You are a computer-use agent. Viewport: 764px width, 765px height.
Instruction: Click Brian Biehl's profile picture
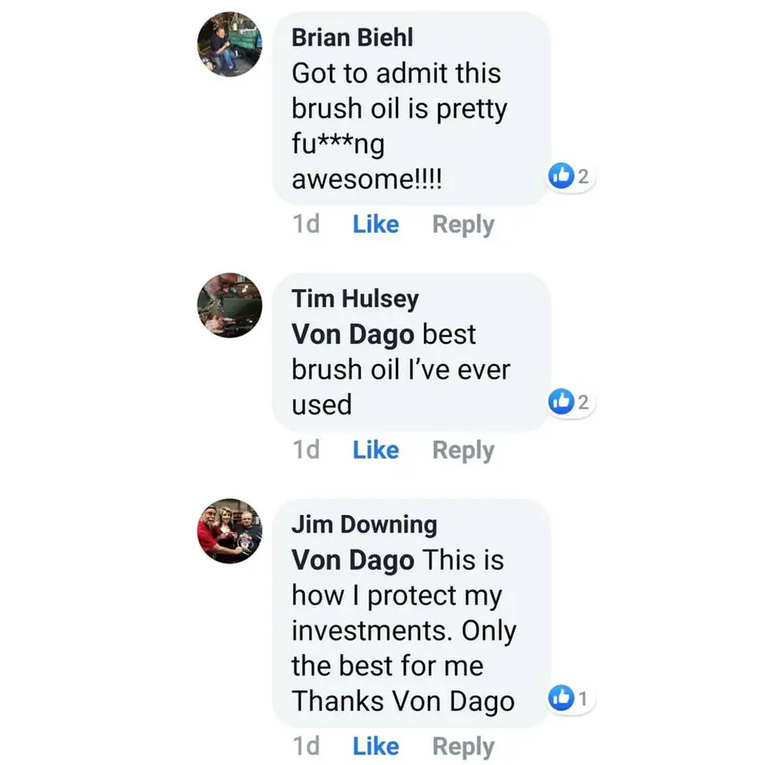click(229, 44)
